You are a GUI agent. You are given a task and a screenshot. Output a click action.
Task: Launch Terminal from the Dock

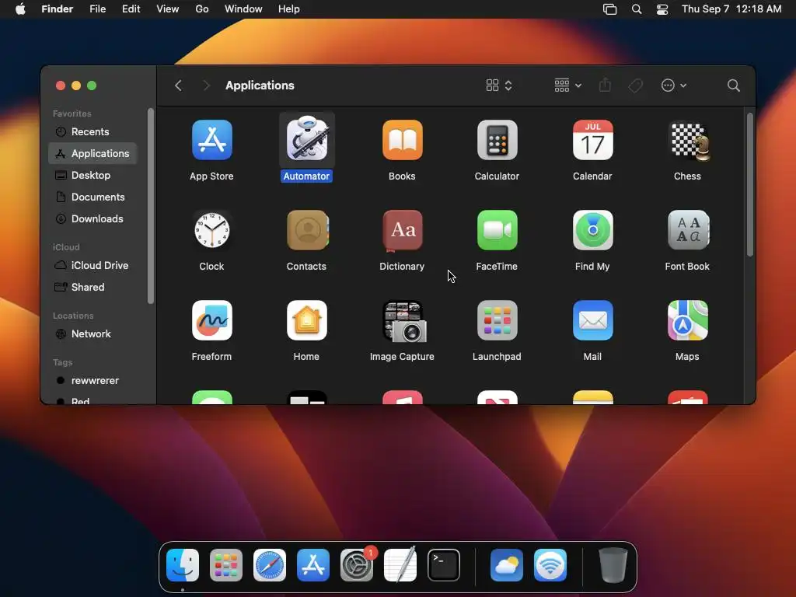pos(444,565)
